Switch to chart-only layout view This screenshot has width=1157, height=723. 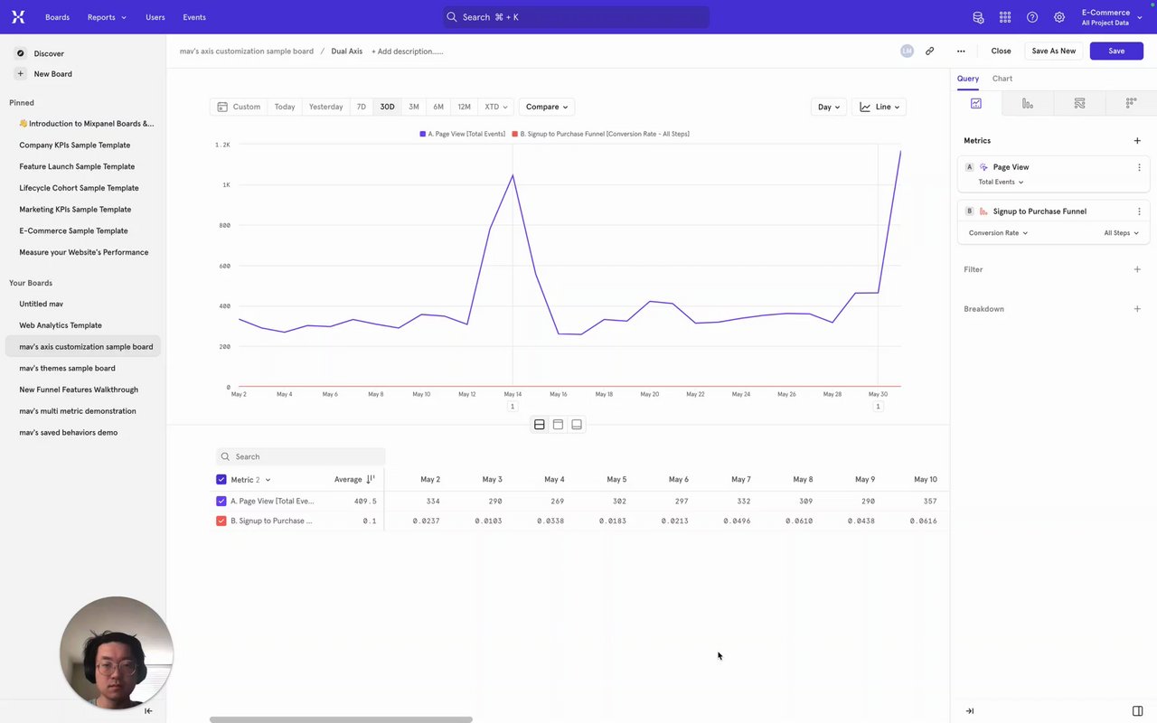558,425
